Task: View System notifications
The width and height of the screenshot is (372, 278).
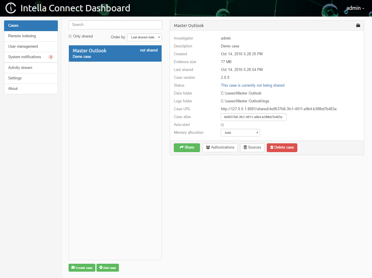Action: tap(25, 57)
